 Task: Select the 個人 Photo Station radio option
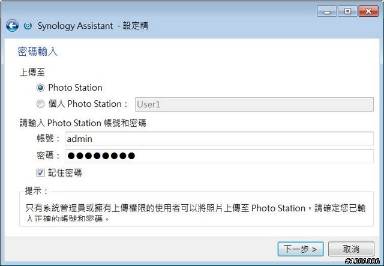(x=40, y=104)
